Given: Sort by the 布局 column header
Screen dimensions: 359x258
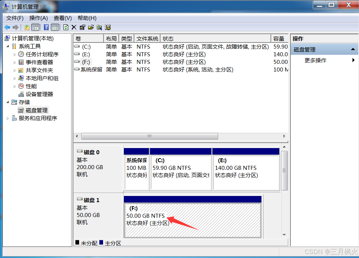Looking at the screenshot, I should click(111, 39).
